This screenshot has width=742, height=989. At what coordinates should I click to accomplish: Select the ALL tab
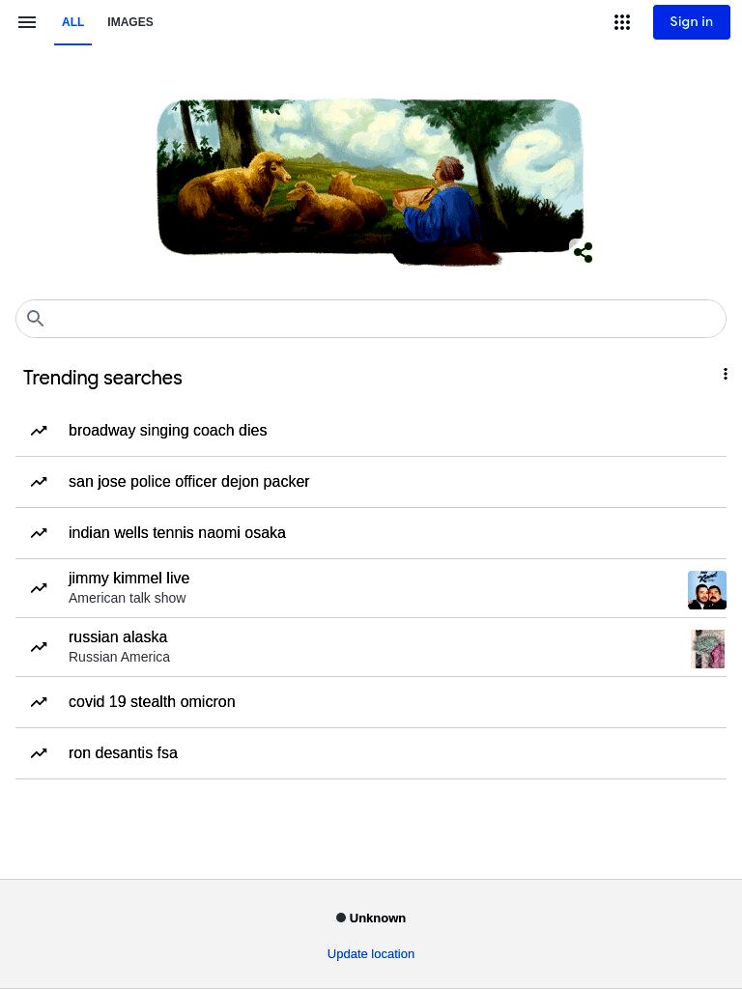[x=72, y=22]
